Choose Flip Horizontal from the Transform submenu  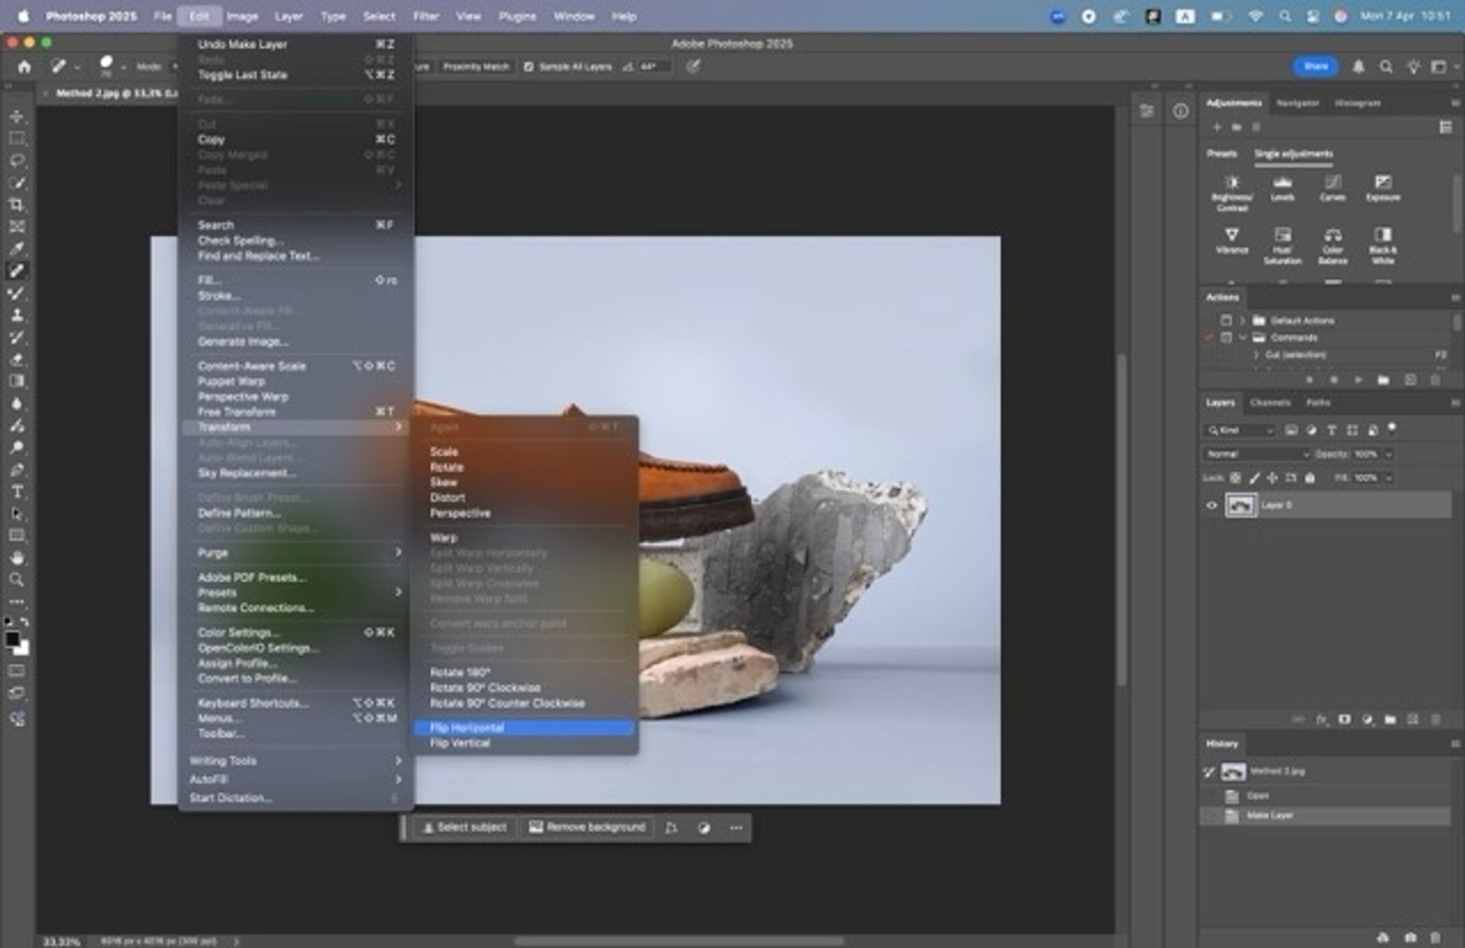[467, 726]
